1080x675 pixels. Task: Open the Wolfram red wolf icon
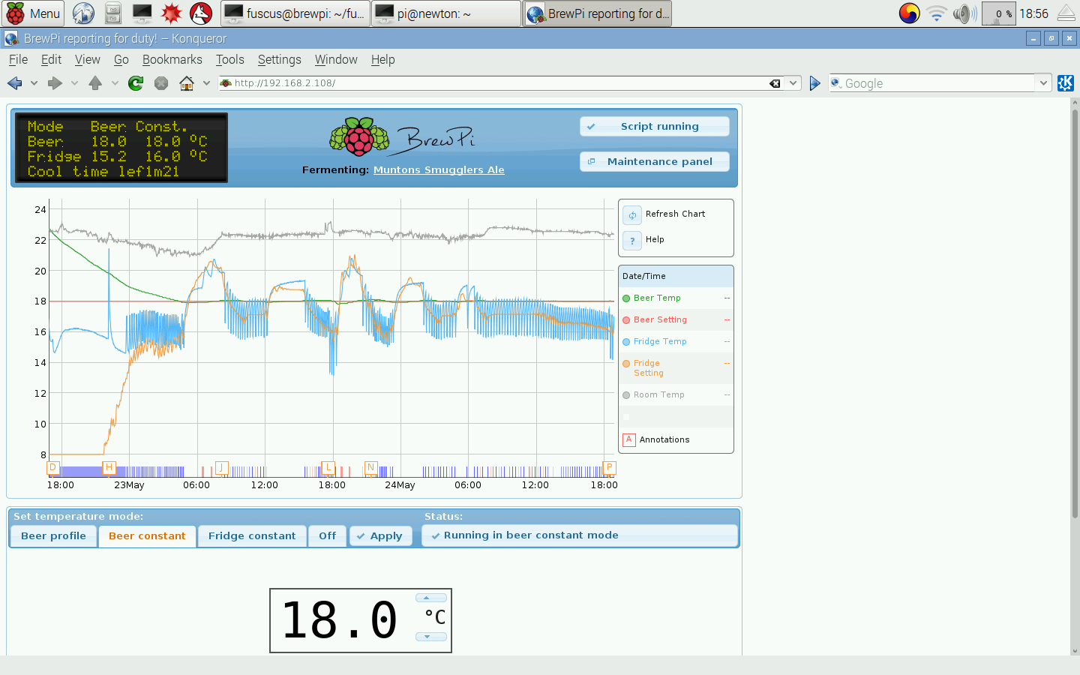[x=201, y=13]
